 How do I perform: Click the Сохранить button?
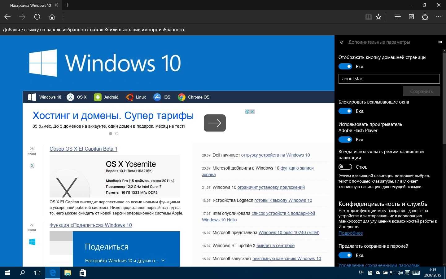[421, 91]
